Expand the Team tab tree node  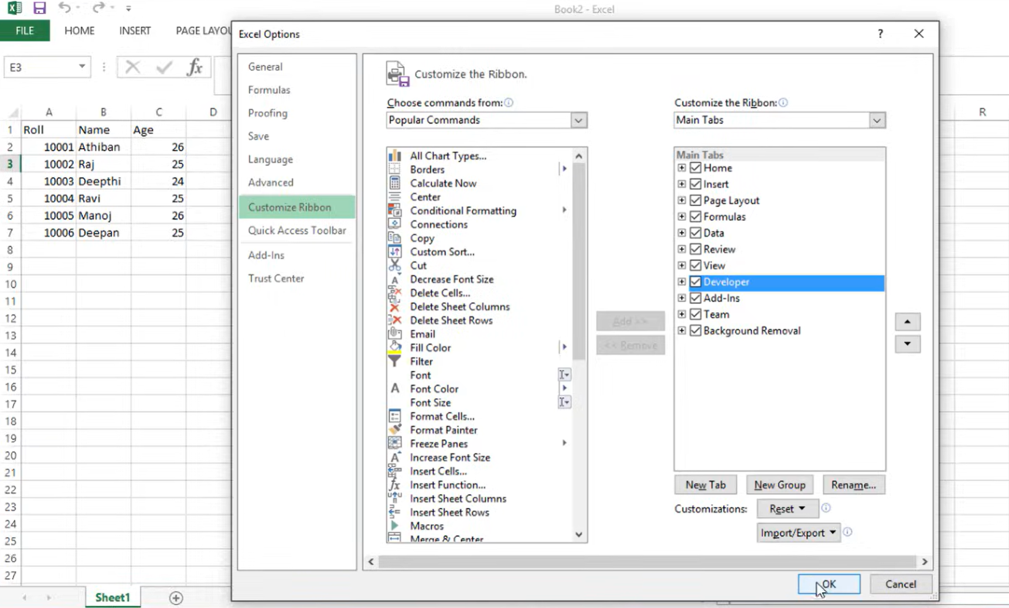click(681, 315)
